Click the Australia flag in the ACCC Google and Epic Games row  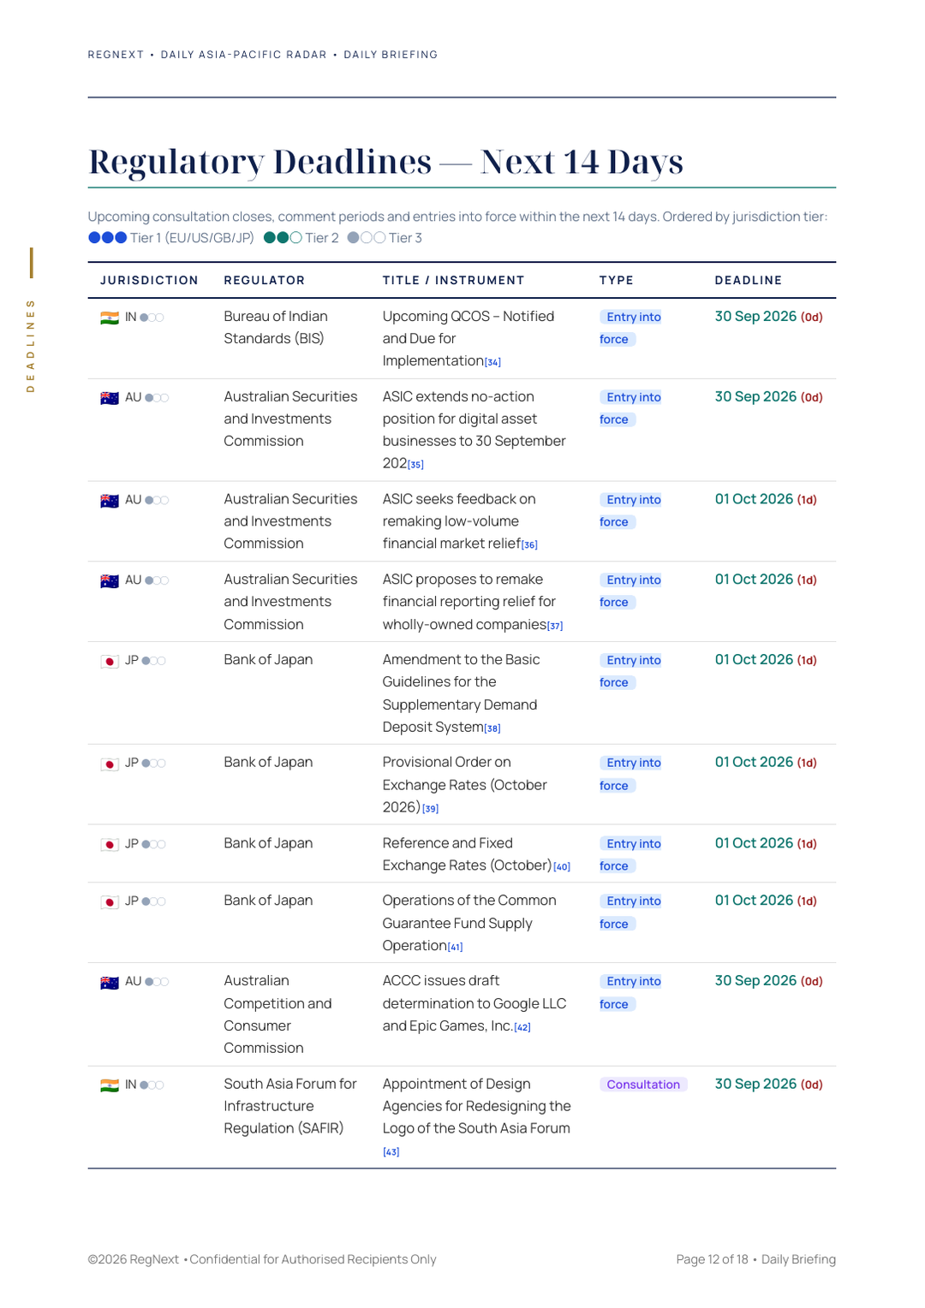point(110,983)
